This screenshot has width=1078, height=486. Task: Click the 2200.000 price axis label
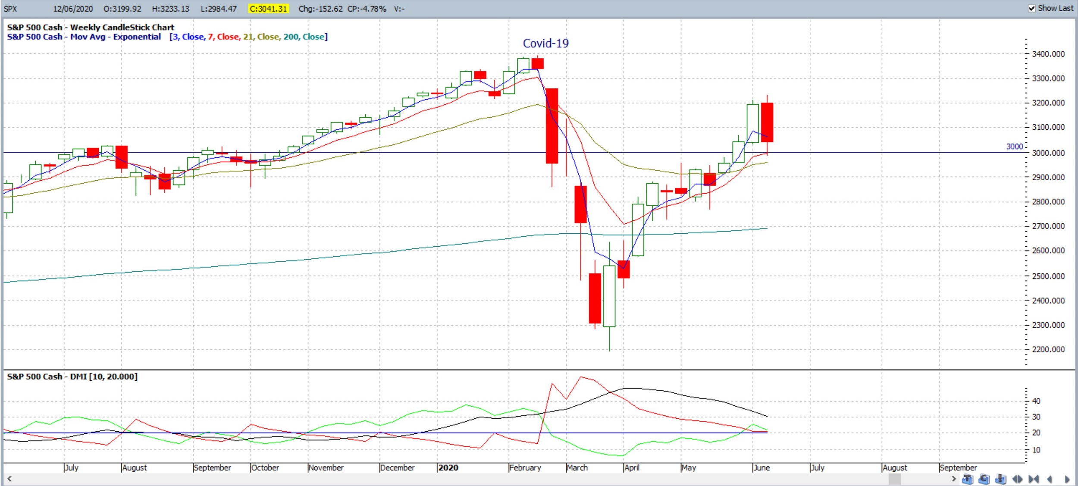(x=1048, y=349)
